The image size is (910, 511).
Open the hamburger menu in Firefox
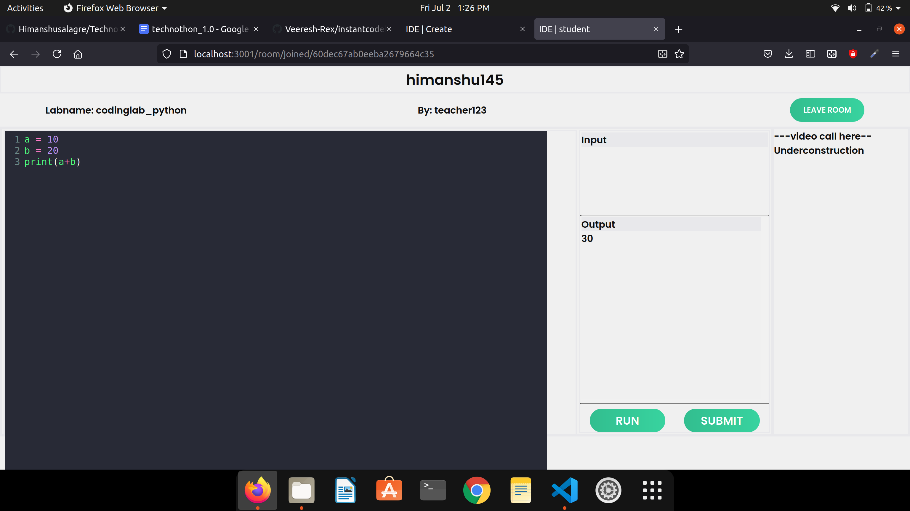pos(896,54)
